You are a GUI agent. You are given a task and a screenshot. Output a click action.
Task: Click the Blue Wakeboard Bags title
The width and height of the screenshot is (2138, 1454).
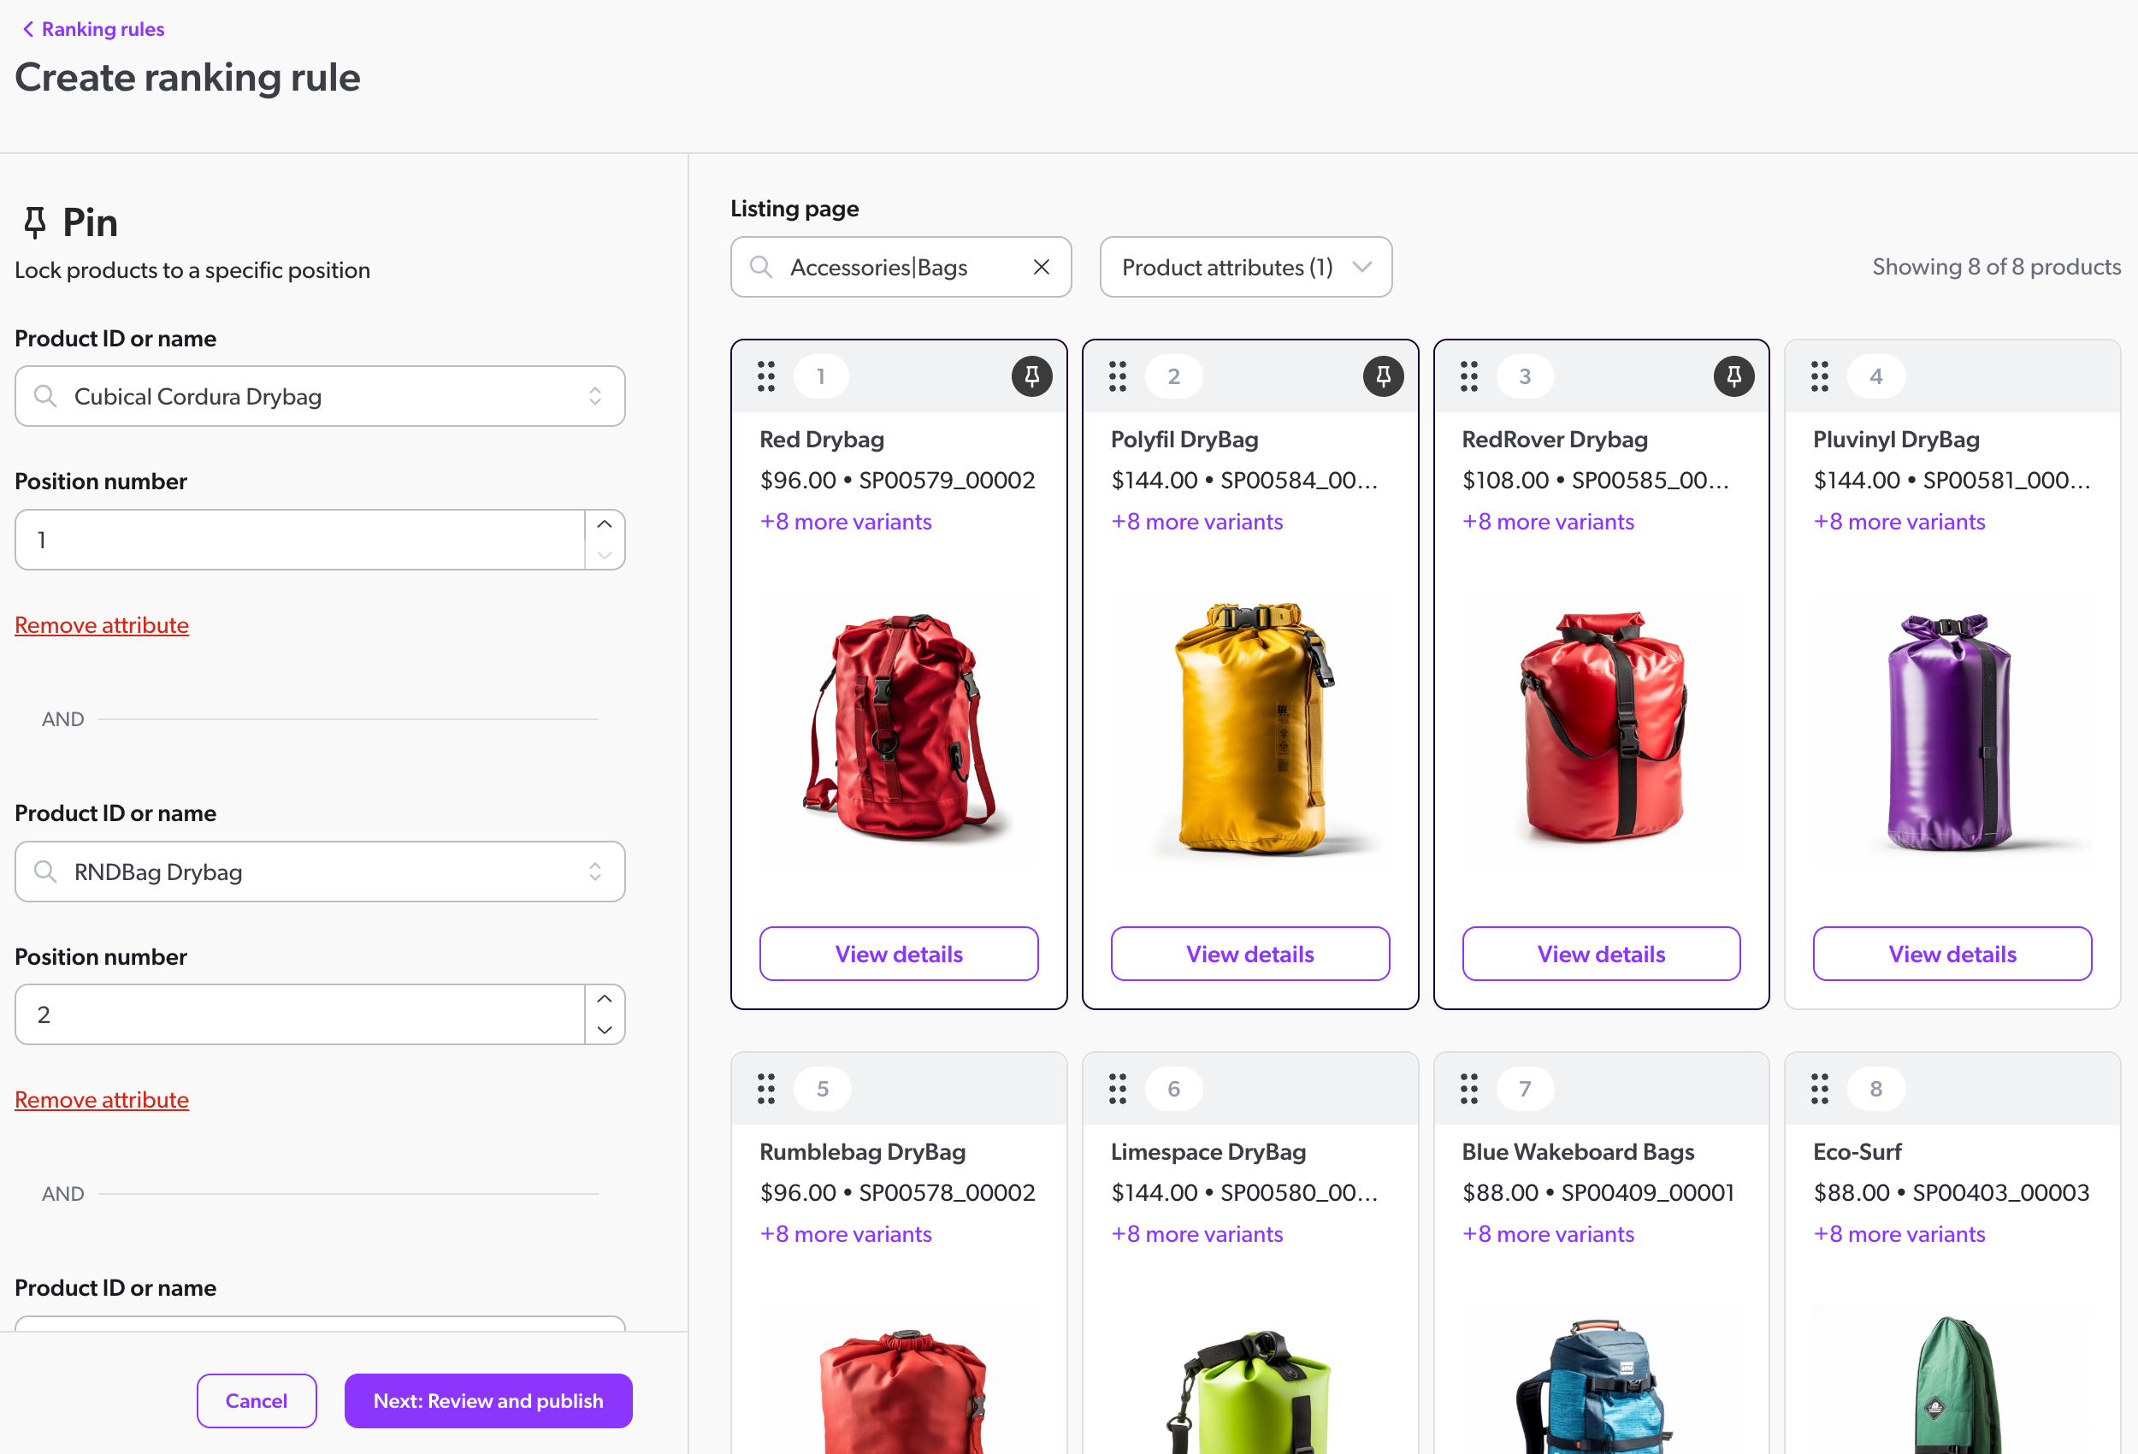pos(1578,1151)
